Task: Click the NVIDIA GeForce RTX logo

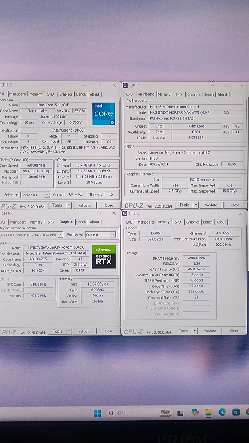Action: point(104,257)
